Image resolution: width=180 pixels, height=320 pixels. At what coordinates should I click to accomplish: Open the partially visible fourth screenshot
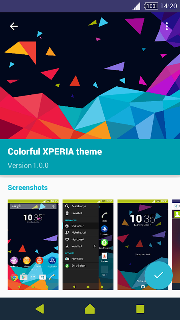click(x=176, y=244)
